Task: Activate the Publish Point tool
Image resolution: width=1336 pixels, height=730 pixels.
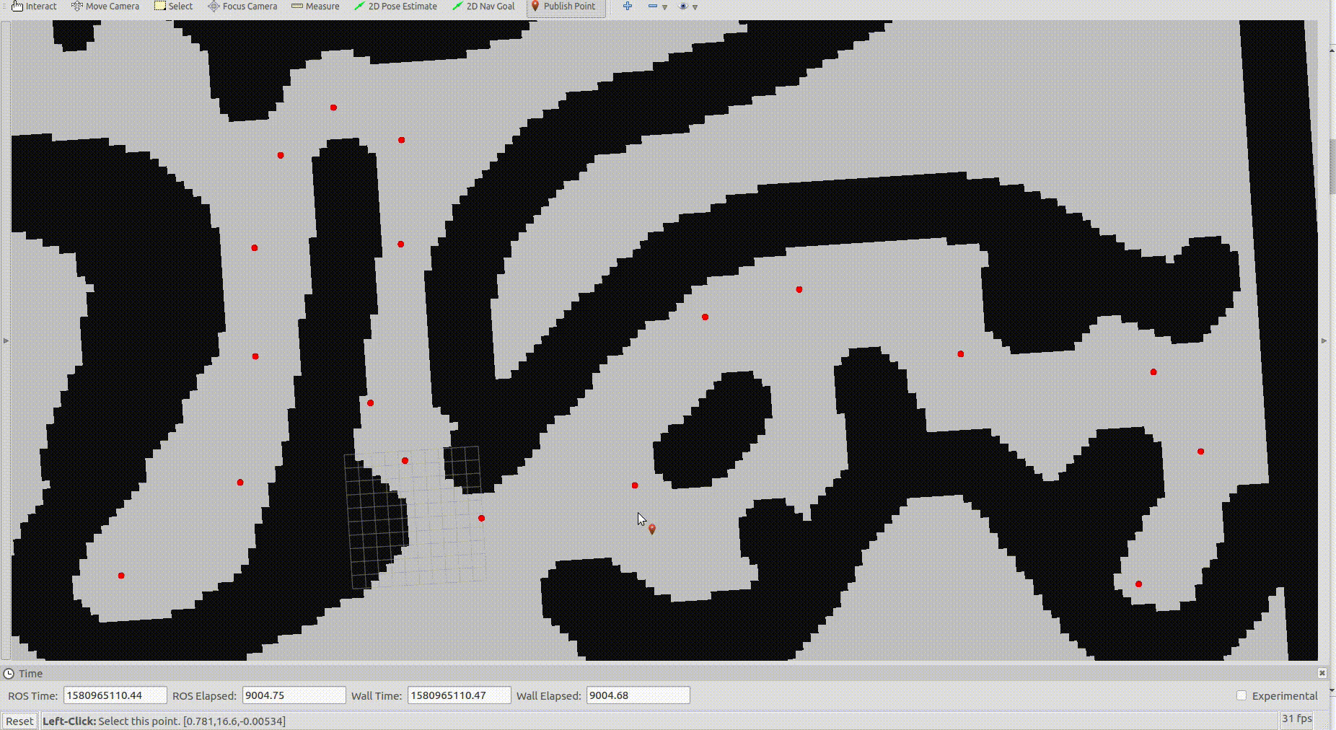Action: coord(565,6)
